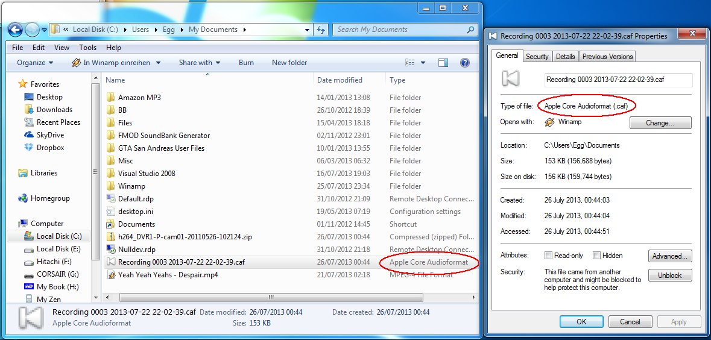The width and height of the screenshot is (711, 340).
Task: Open Explorer help question mark icon
Action: (464, 63)
